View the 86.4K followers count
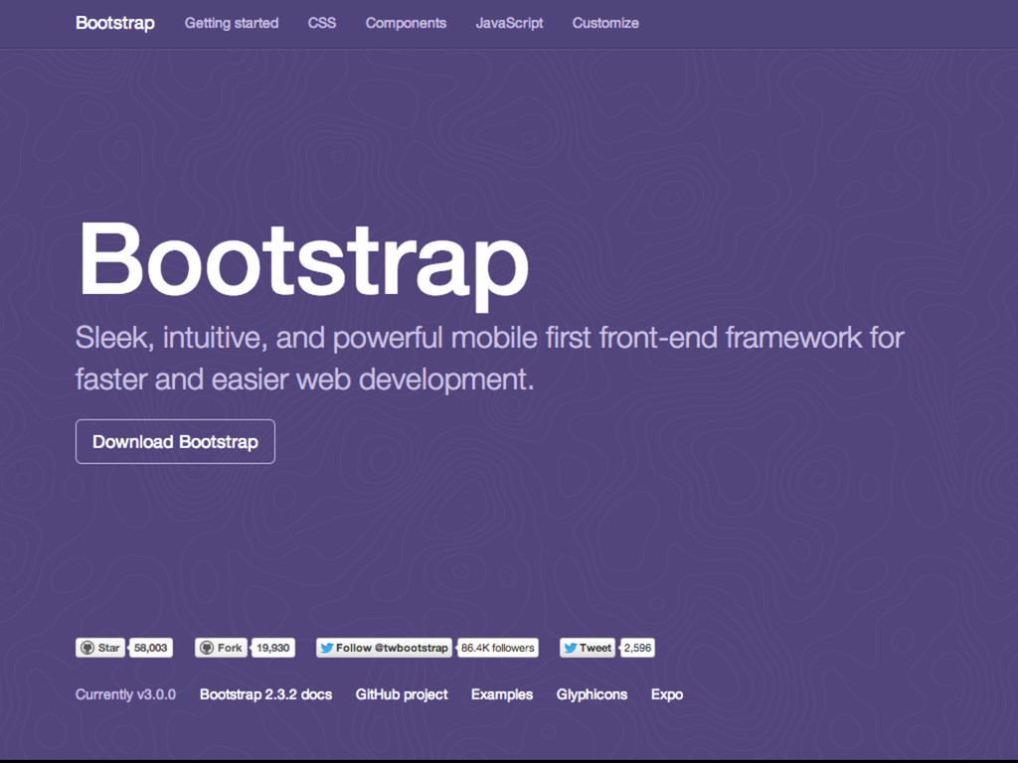Viewport: 1018px width, 763px height. [497, 648]
